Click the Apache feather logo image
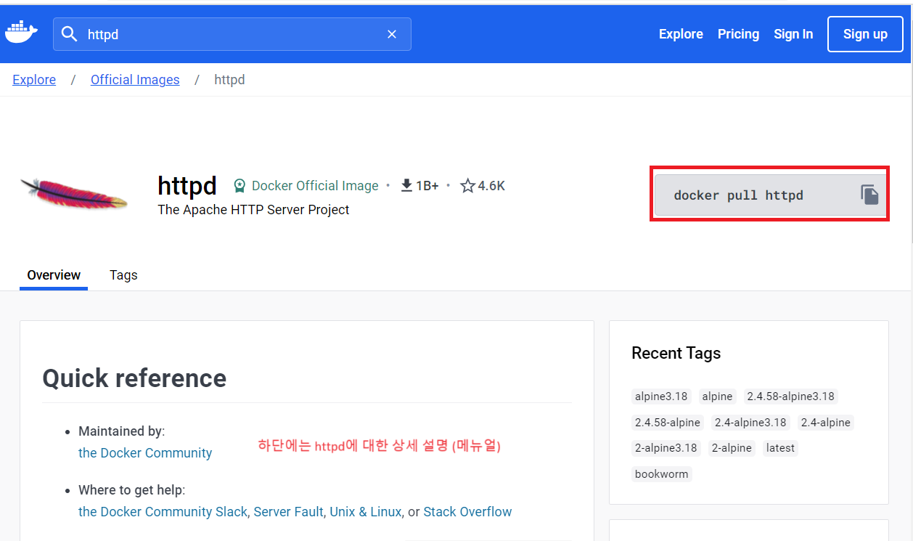 pos(74,194)
